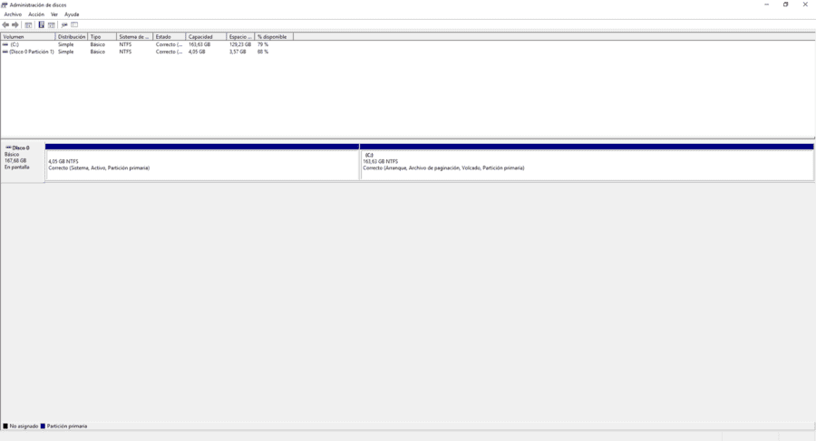816x441 pixels.
Task: Open the Help toolbar icon with question mark
Action: (x=41, y=24)
